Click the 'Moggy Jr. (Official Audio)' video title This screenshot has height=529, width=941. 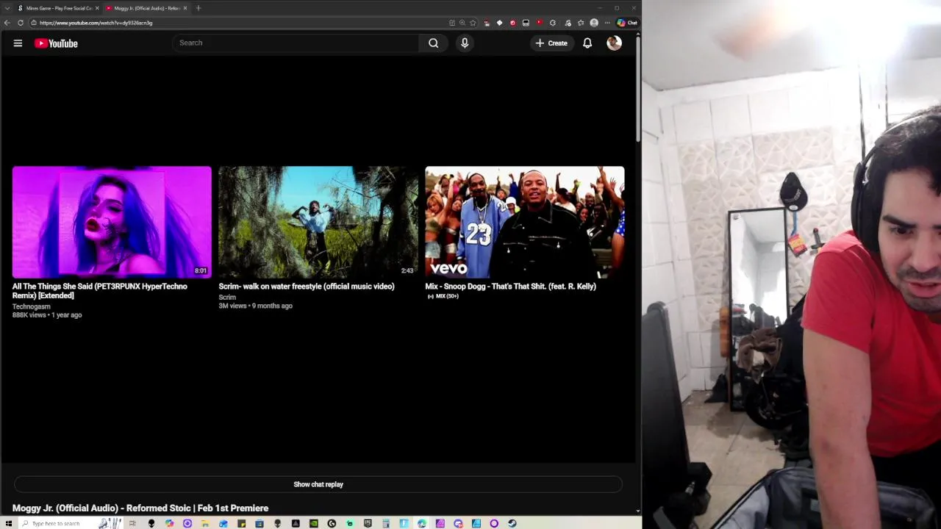[140, 508]
